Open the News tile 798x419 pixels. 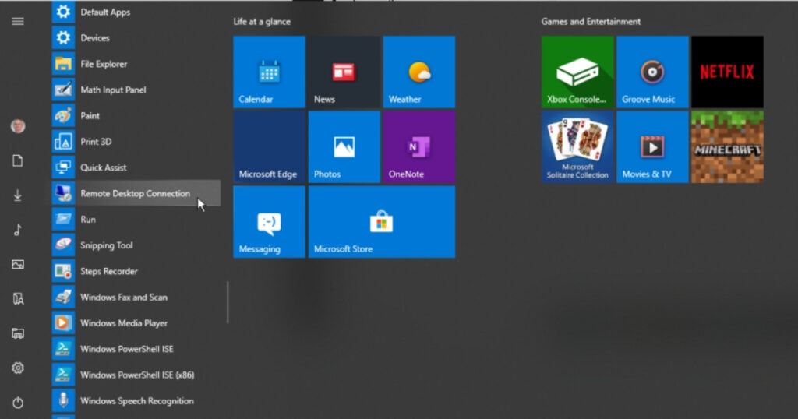[x=344, y=72]
